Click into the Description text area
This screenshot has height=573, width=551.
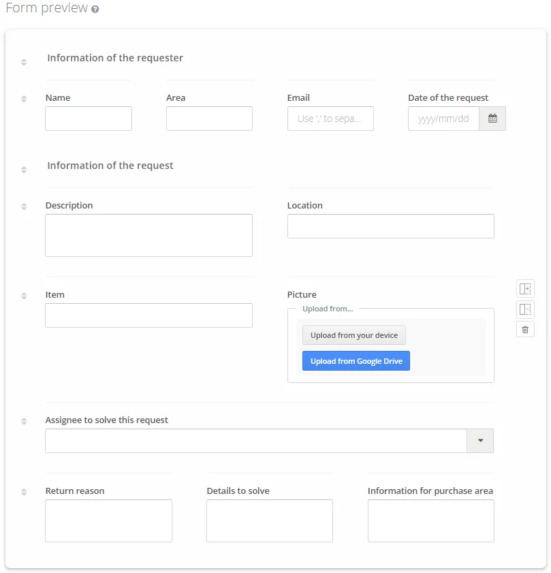point(148,235)
